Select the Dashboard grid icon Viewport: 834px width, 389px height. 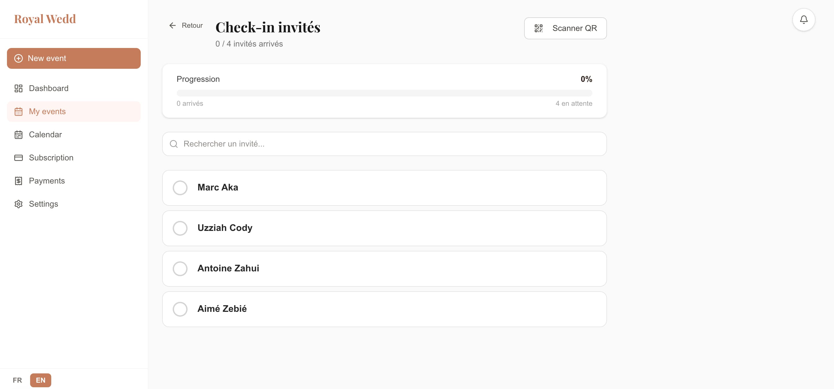click(x=19, y=88)
